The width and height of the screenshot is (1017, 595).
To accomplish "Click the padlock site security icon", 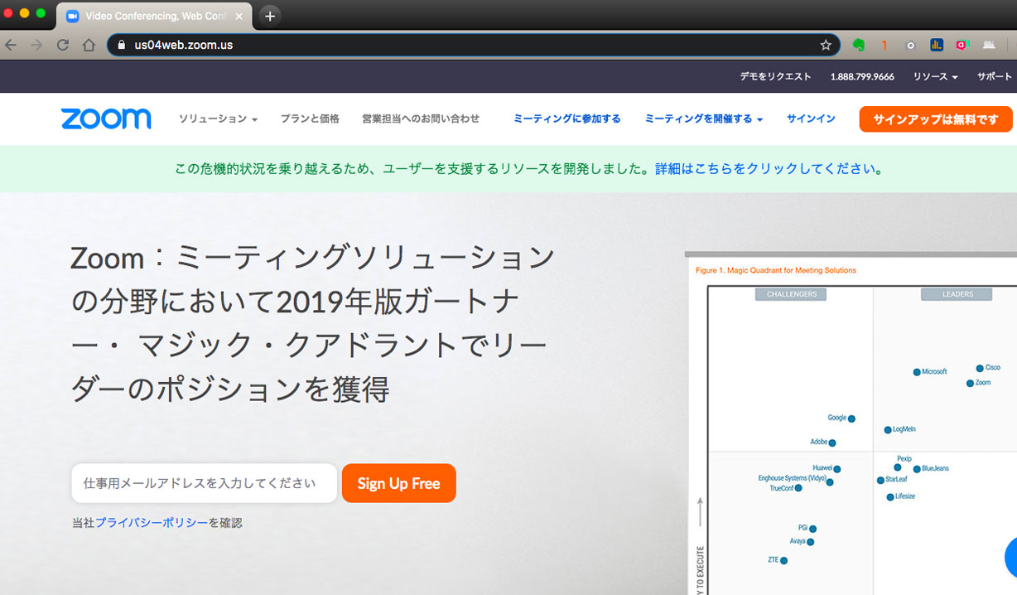I will [121, 45].
